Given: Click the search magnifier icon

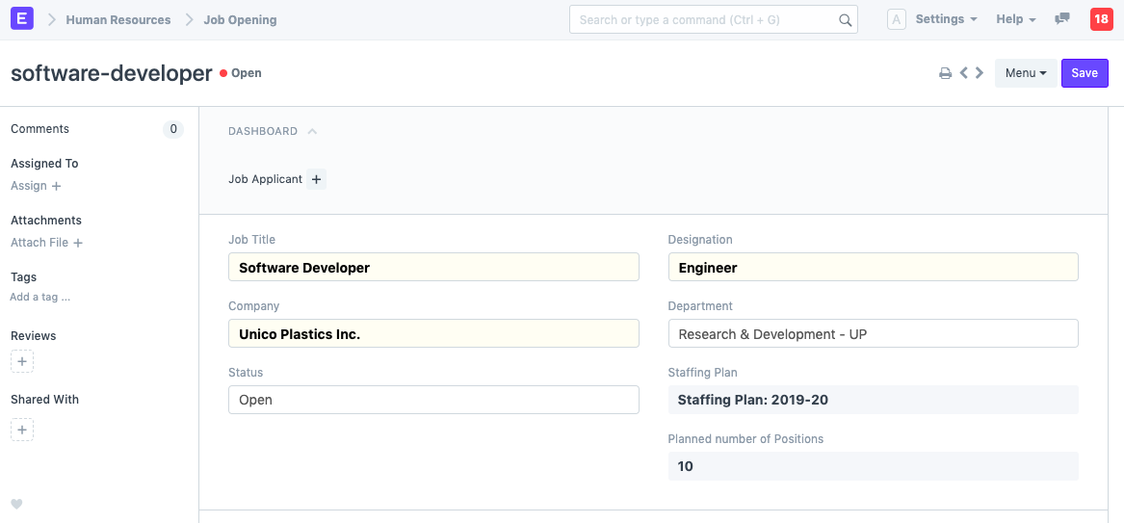Looking at the screenshot, I should pyautogui.click(x=845, y=20).
